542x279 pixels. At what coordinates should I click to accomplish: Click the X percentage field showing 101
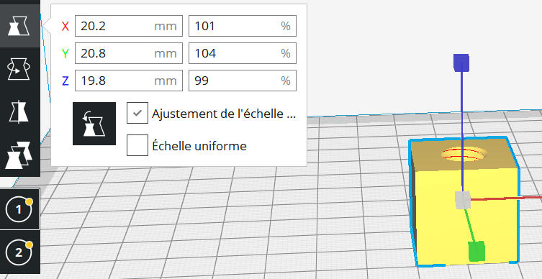pyautogui.click(x=243, y=26)
